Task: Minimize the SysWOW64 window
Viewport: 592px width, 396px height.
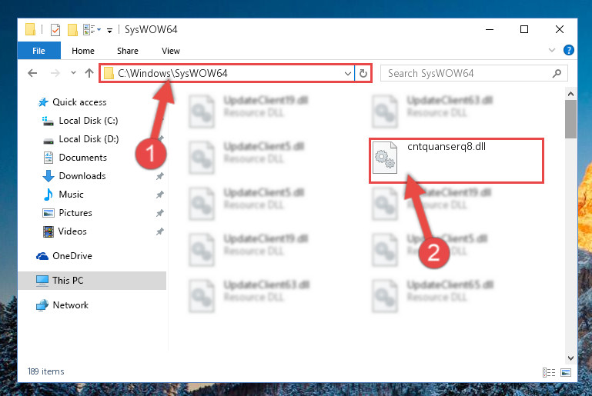Action: coord(490,29)
